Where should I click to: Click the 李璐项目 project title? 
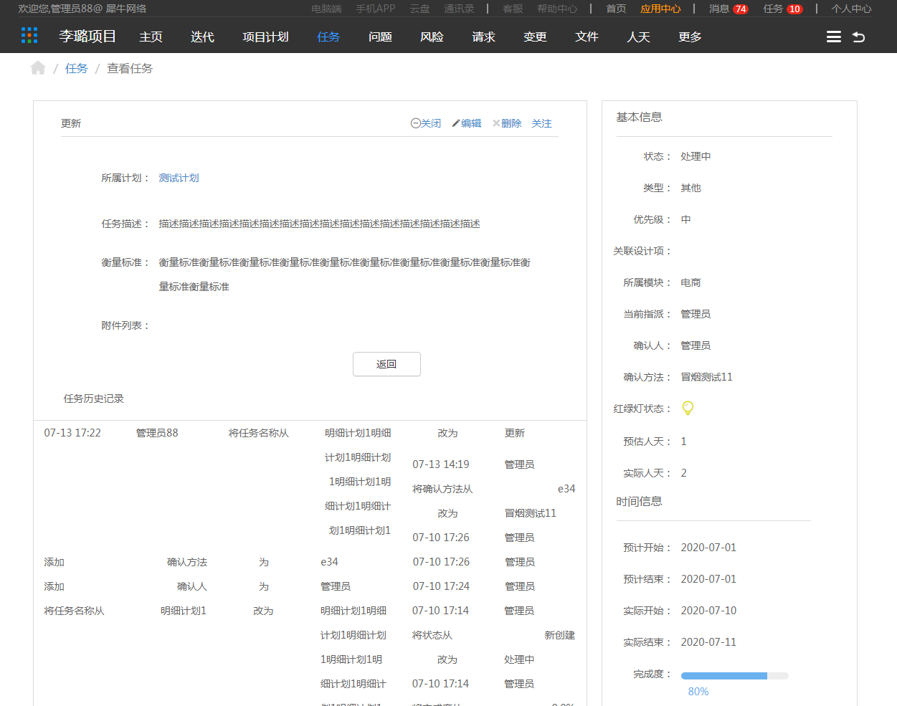87,36
